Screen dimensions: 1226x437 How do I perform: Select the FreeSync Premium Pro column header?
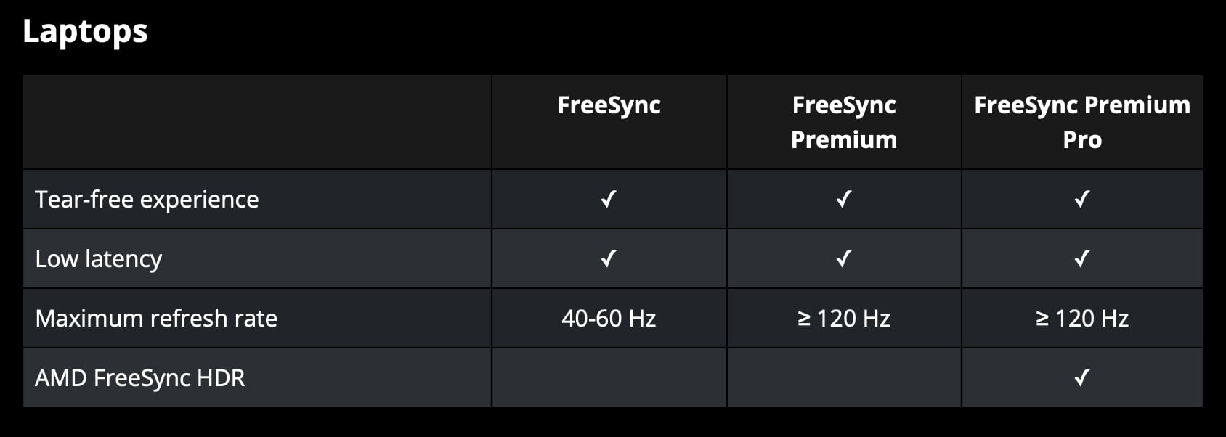pos(1082,122)
